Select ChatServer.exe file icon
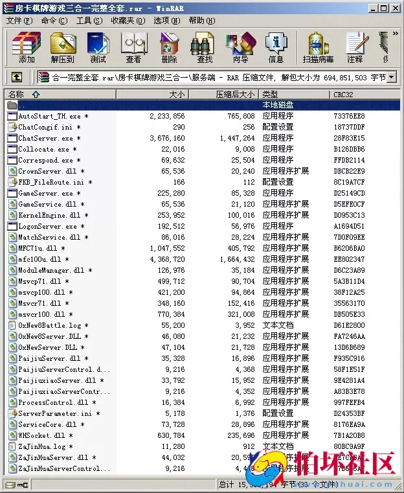Viewport: 404px width, 493px height. [x=12, y=138]
